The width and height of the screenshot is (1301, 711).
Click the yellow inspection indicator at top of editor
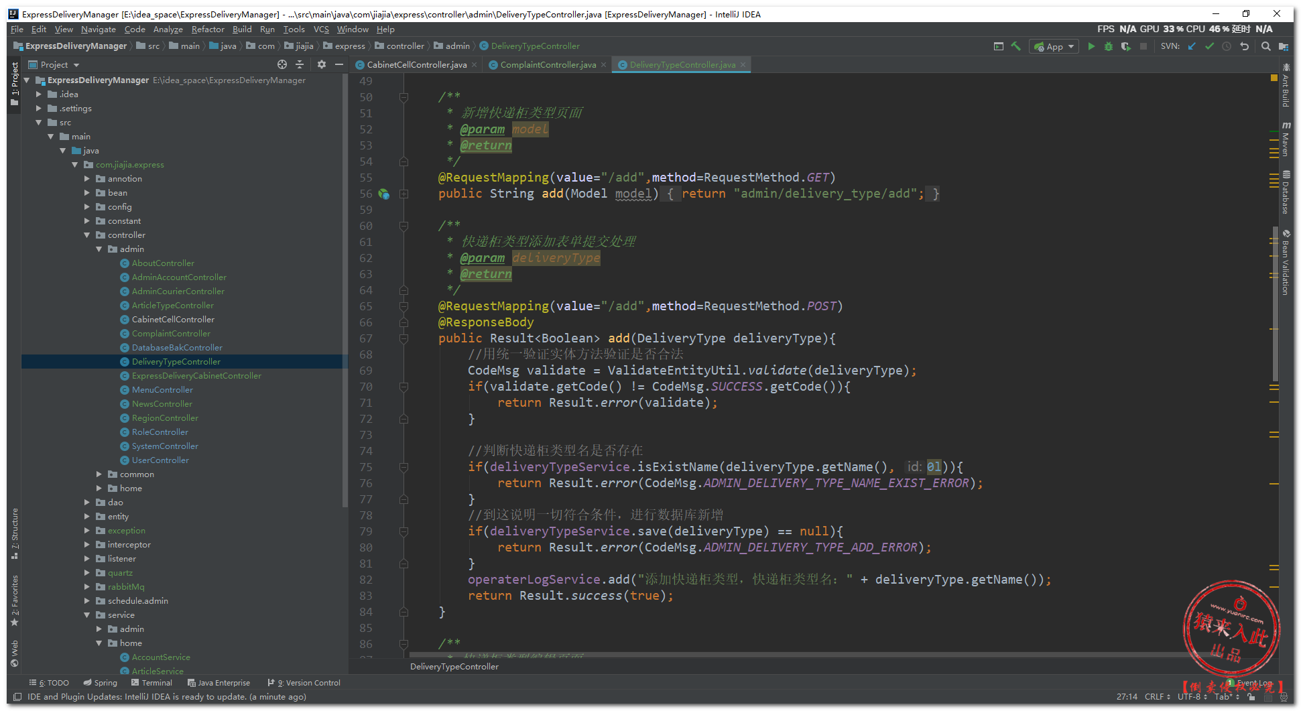tap(1274, 78)
